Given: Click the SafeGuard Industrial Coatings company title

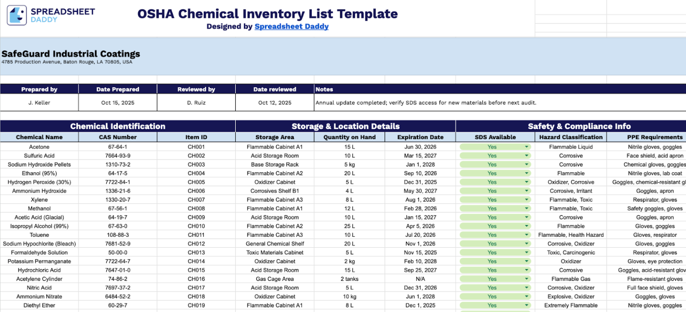Looking at the screenshot, I should (x=71, y=53).
